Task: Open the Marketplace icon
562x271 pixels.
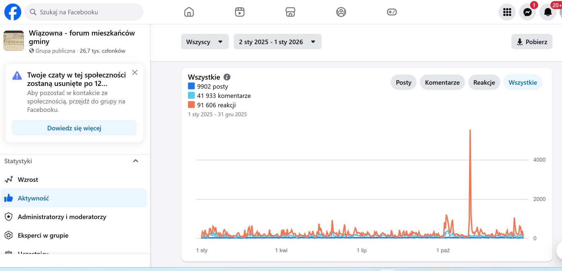Action: 290,12
